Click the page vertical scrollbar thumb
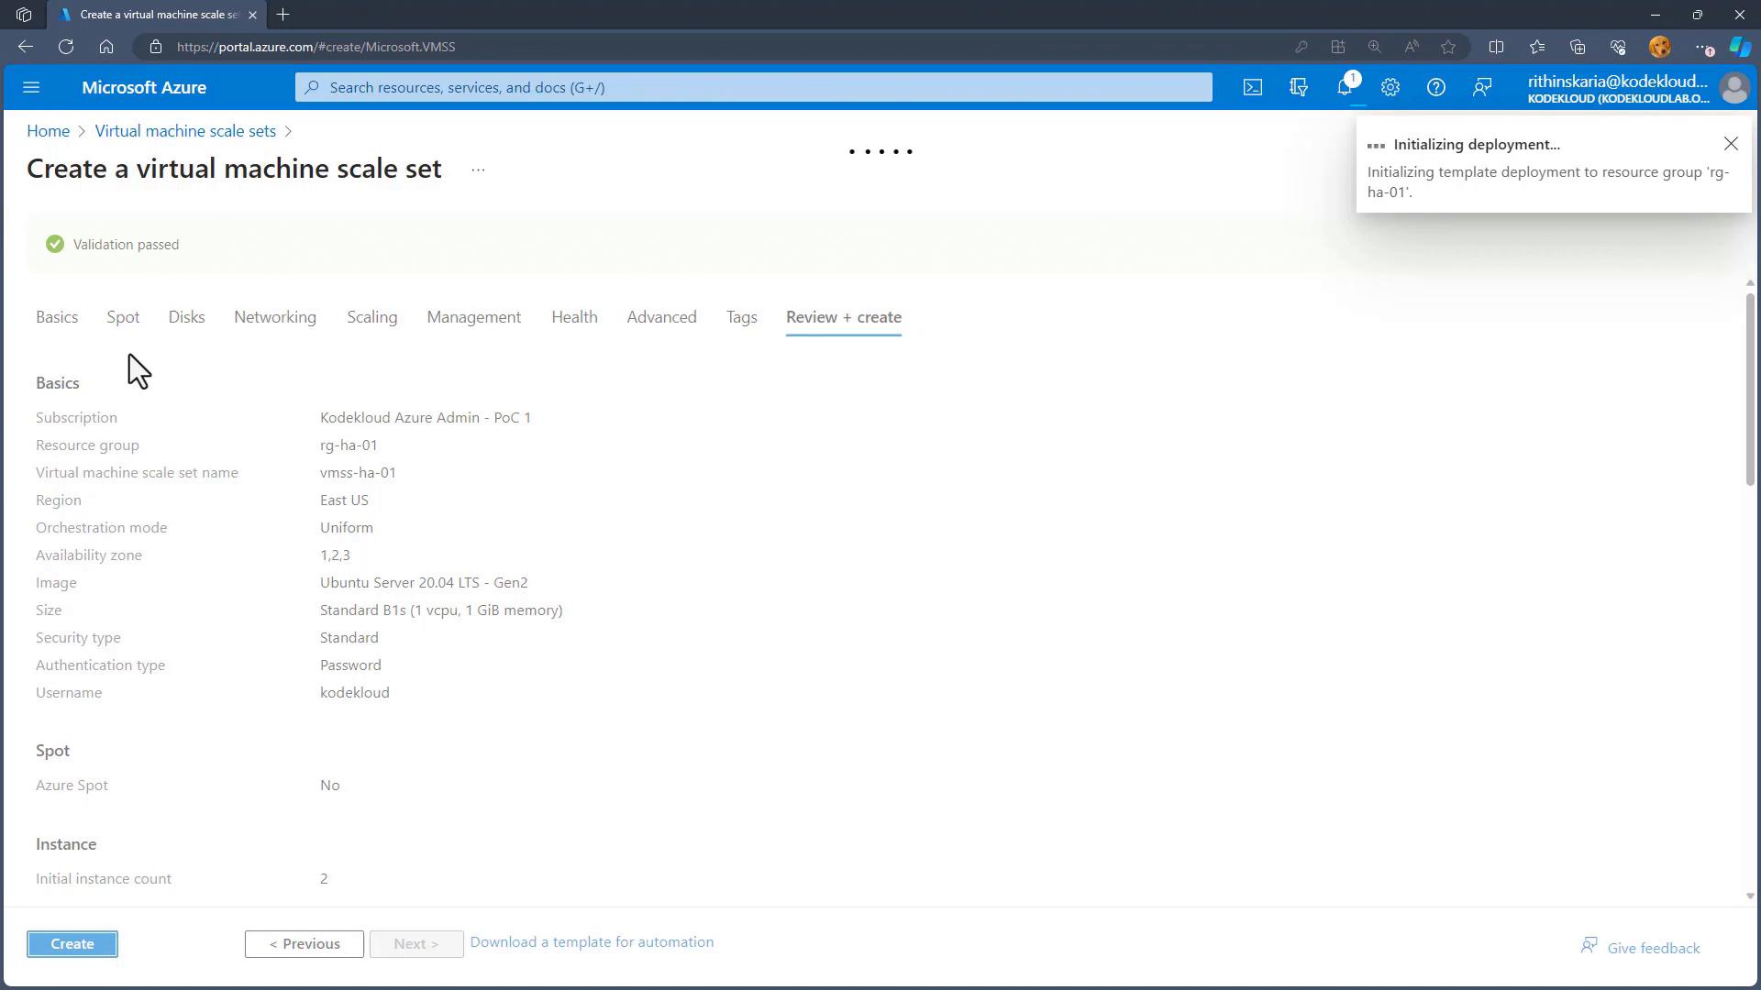Screen dimensions: 1761x990 [x=1750, y=390]
